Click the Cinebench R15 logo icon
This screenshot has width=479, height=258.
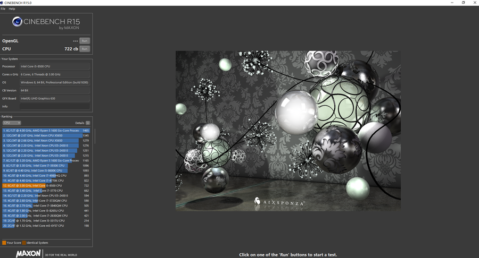tap(17, 22)
